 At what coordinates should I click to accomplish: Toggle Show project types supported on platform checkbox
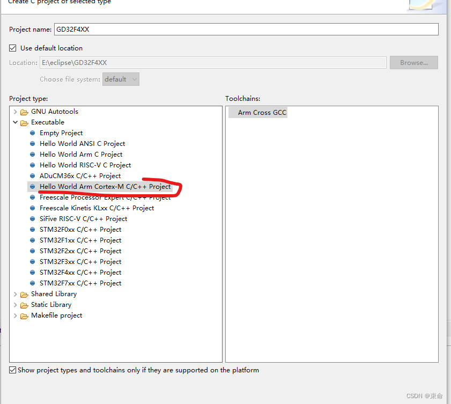13,370
